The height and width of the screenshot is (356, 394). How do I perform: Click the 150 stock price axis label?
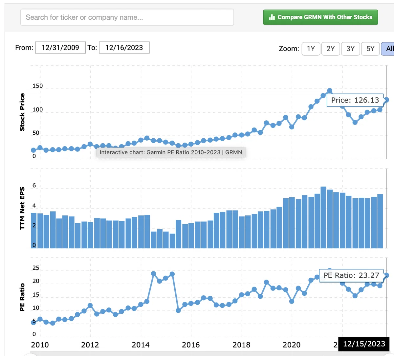[x=37, y=86]
